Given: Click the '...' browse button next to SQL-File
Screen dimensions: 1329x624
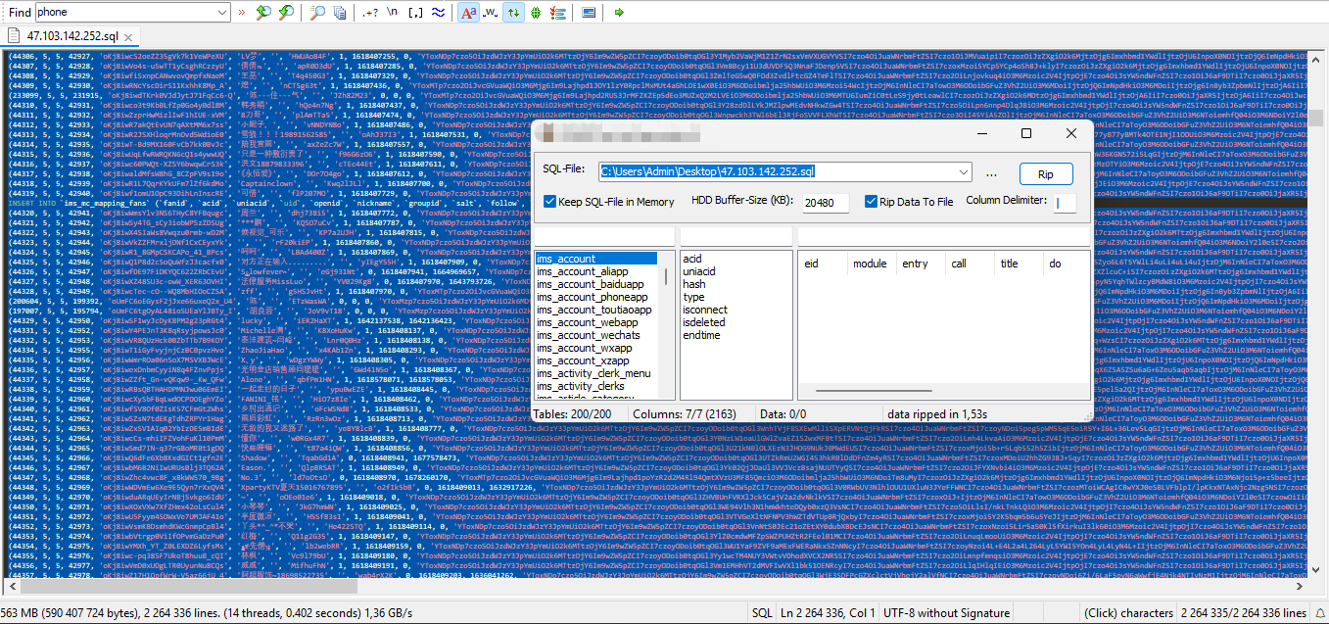Looking at the screenshot, I should [991, 173].
